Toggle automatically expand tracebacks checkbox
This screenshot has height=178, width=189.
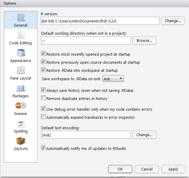[x=44, y=117]
